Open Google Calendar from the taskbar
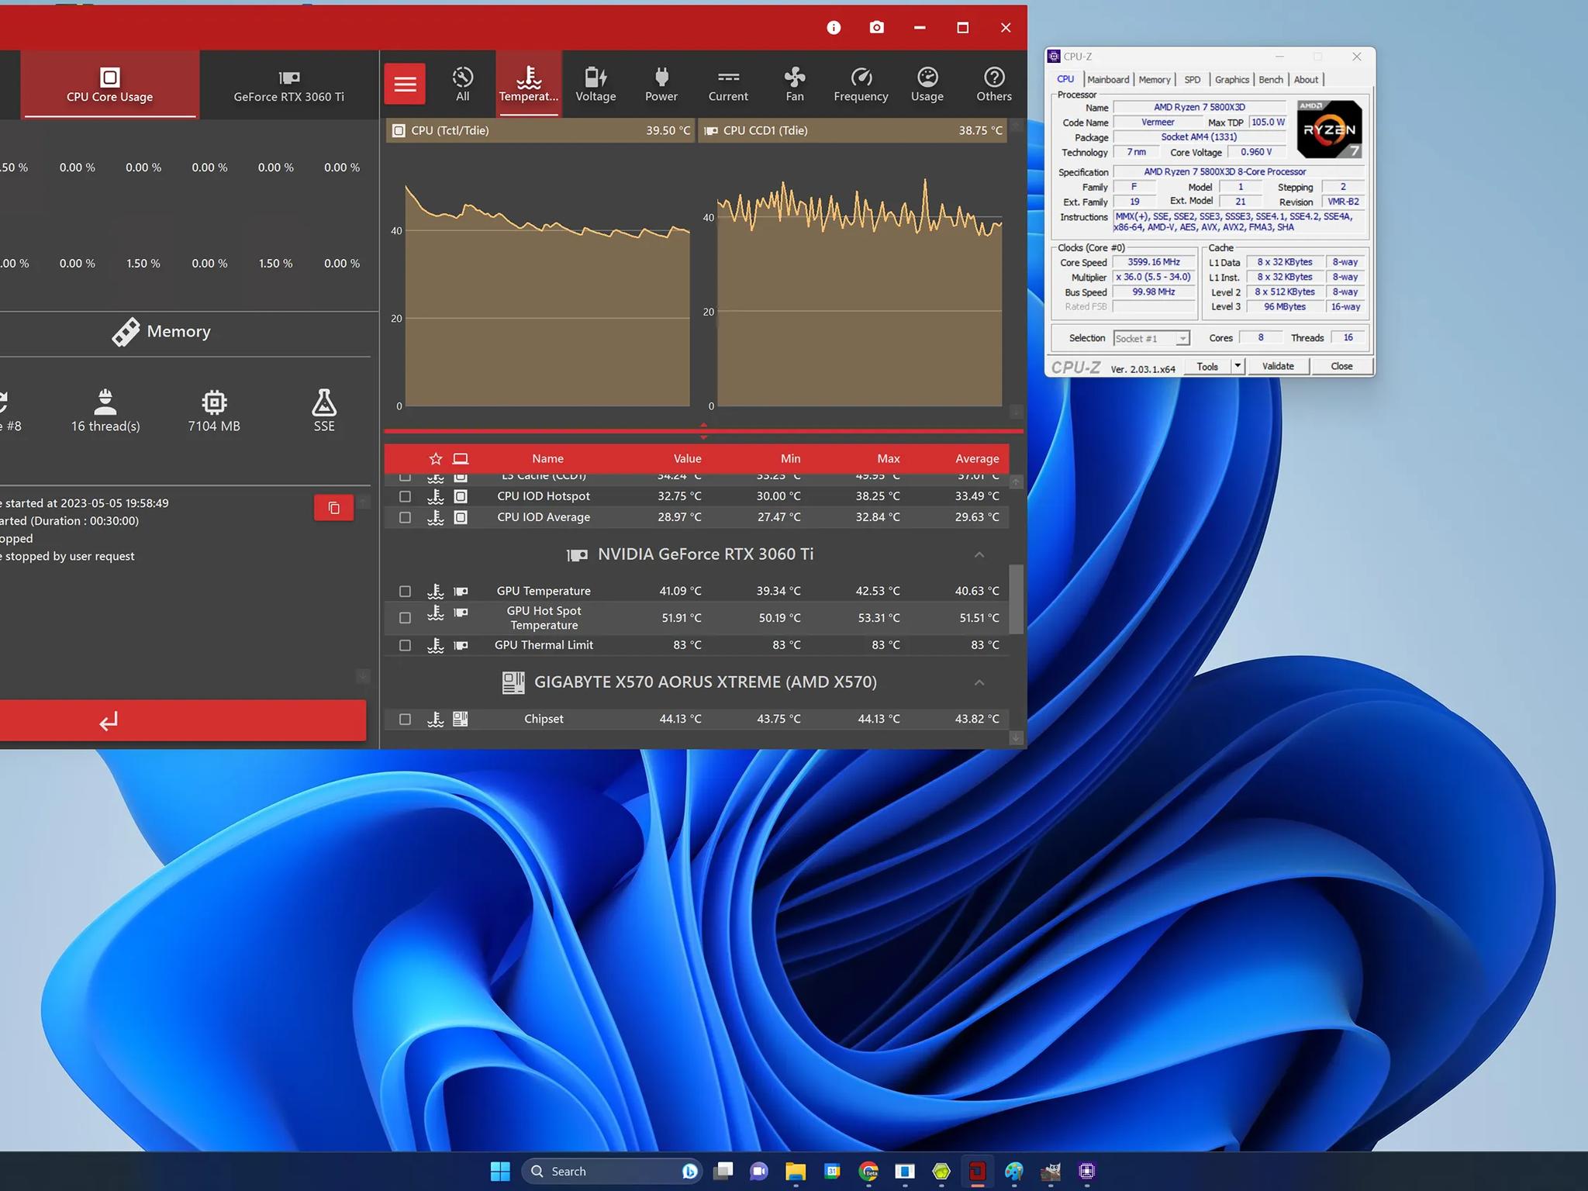The height and width of the screenshot is (1191, 1588). coord(832,1171)
